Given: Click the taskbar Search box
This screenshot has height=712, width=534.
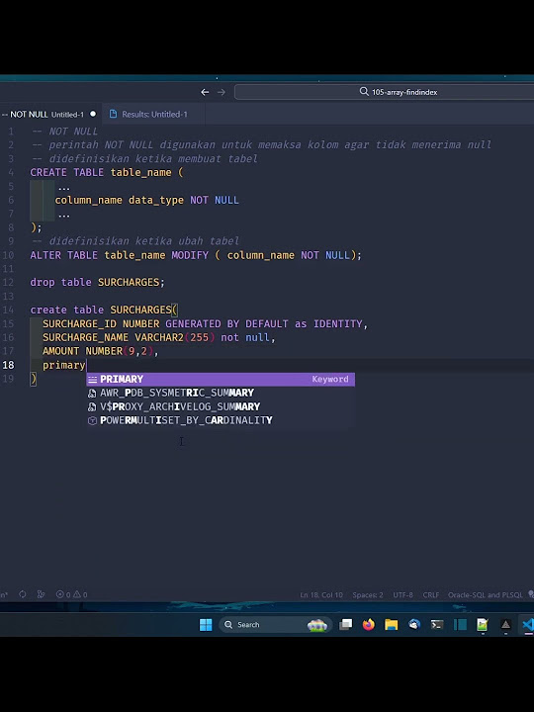Looking at the screenshot, I should click(x=275, y=625).
